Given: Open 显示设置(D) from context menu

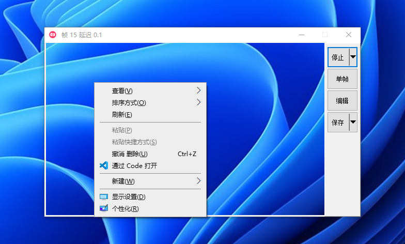Looking at the screenshot, I should [x=150, y=196].
